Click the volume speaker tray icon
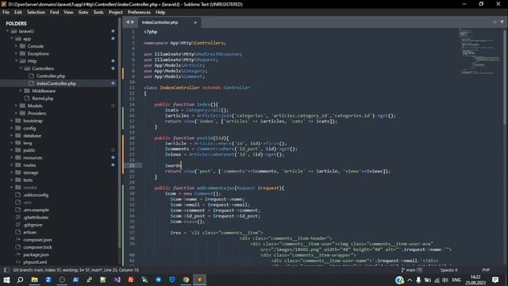The image size is (508, 286). coord(445,280)
